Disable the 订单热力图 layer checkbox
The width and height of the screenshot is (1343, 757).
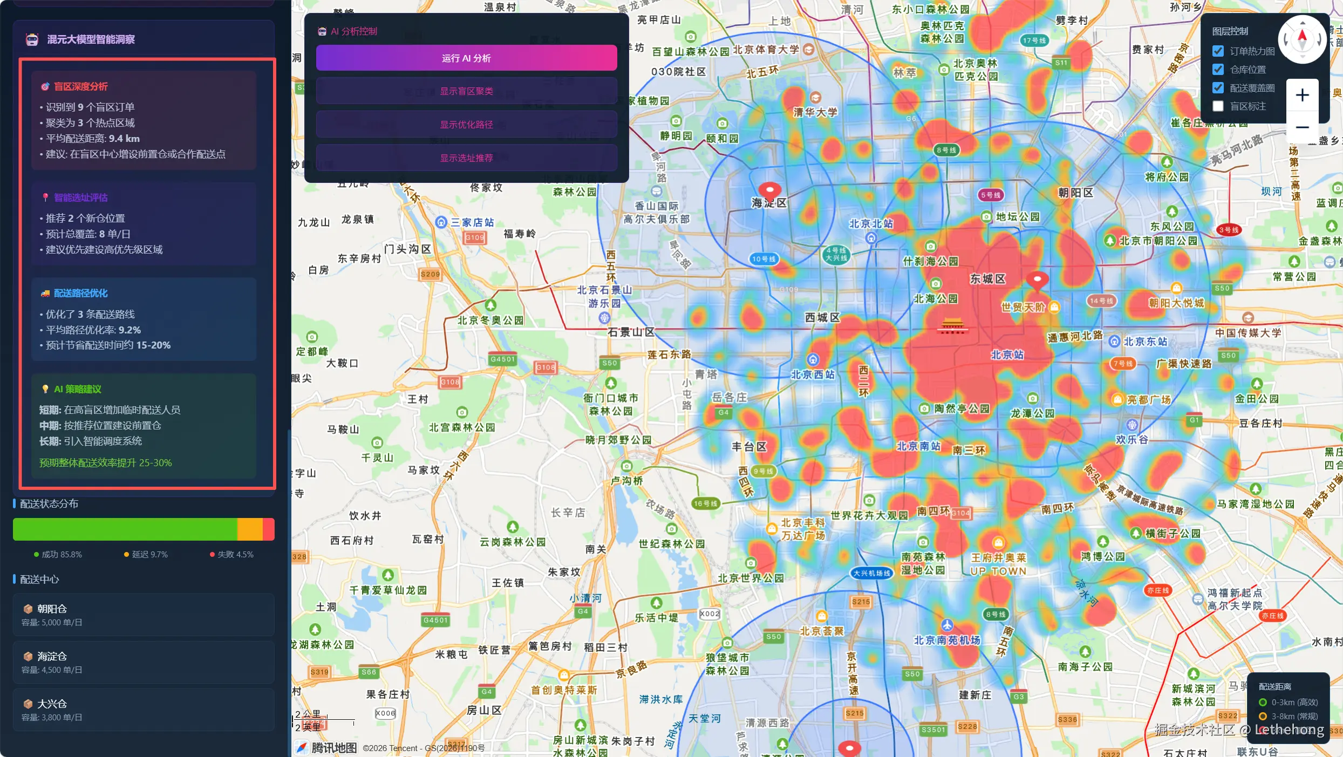[x=1218, y=51]
